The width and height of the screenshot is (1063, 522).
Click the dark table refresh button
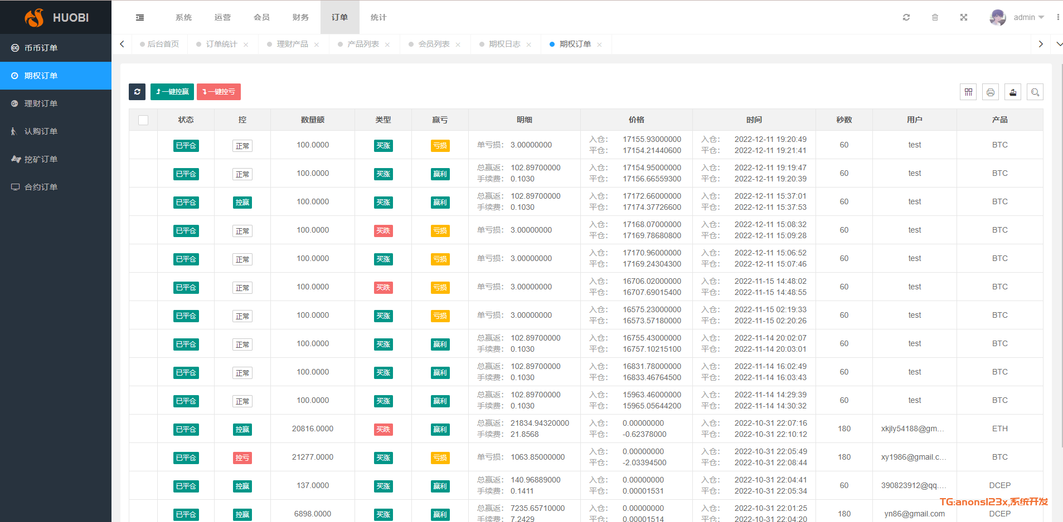pyautogui.click(x=137, y=92)
